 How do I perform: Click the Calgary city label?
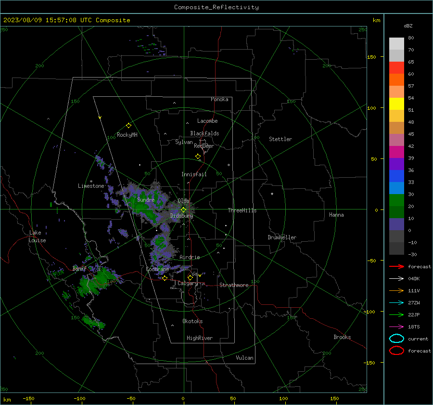tap(188, 283)
